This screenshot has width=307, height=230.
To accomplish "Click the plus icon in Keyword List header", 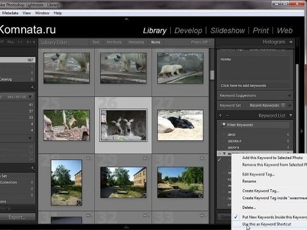I will [x=221, y=115].
